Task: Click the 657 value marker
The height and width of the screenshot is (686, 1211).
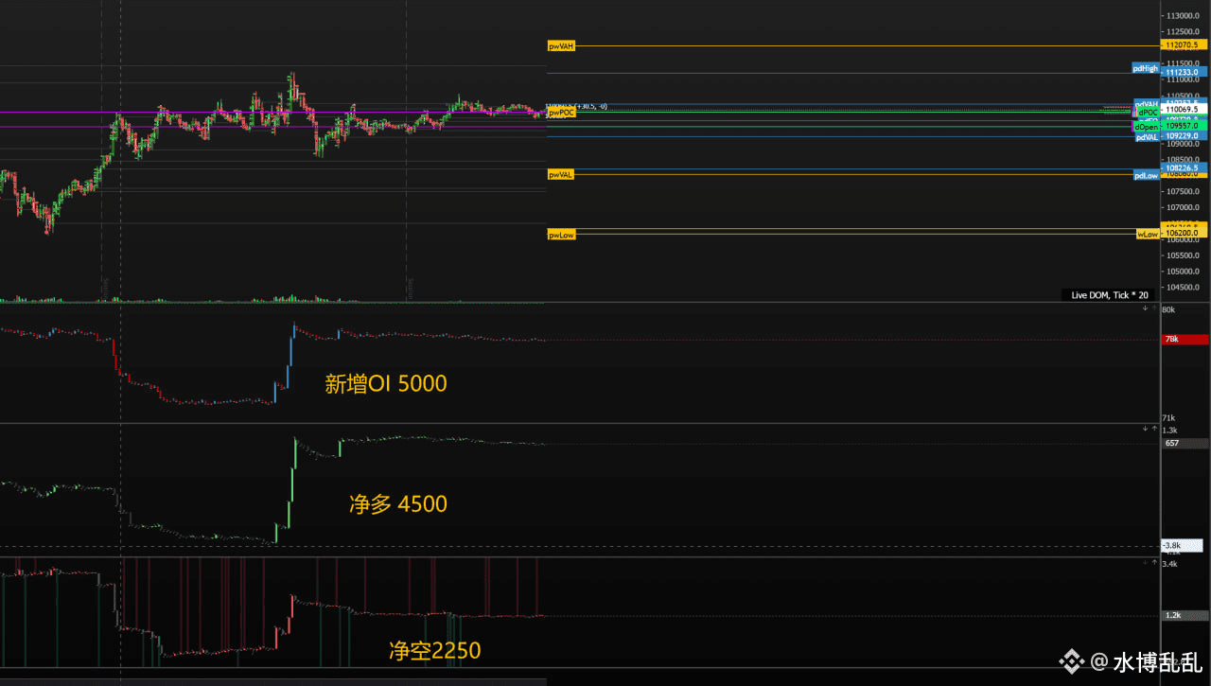Action: click(x=1185, y=443)
